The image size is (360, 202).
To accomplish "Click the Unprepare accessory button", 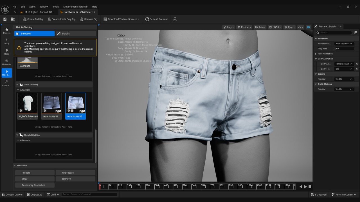I will tap(75, 173).
